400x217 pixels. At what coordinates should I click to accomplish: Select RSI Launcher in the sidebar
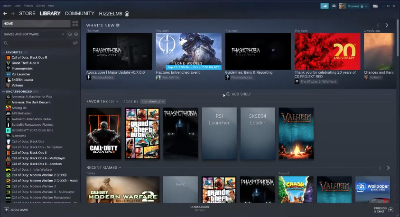tap(21, 74)
